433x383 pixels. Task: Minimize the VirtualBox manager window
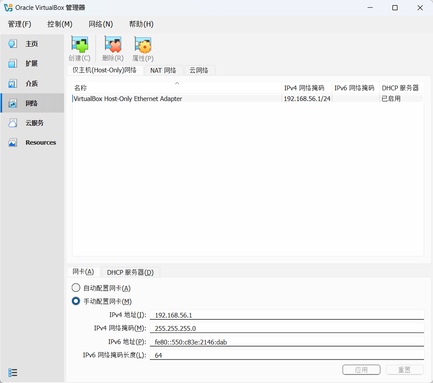[370, 8]
